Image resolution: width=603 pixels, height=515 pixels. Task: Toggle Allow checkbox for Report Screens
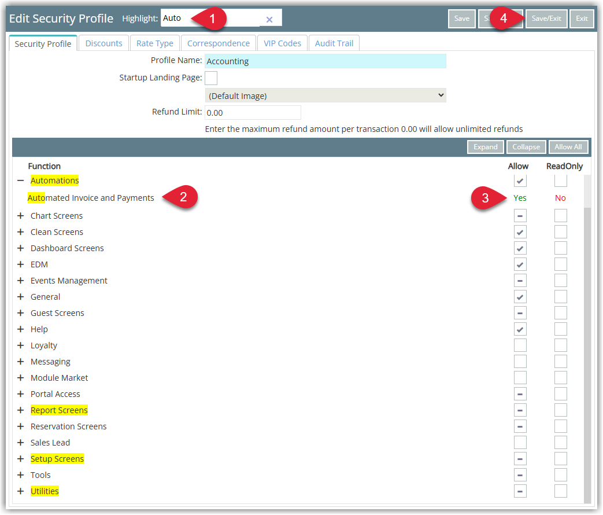coord(520,410)
